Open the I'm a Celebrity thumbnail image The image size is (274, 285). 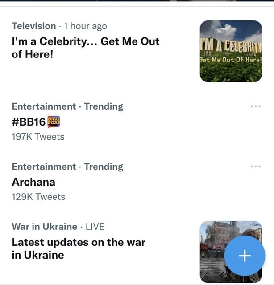tap(231, 51)
